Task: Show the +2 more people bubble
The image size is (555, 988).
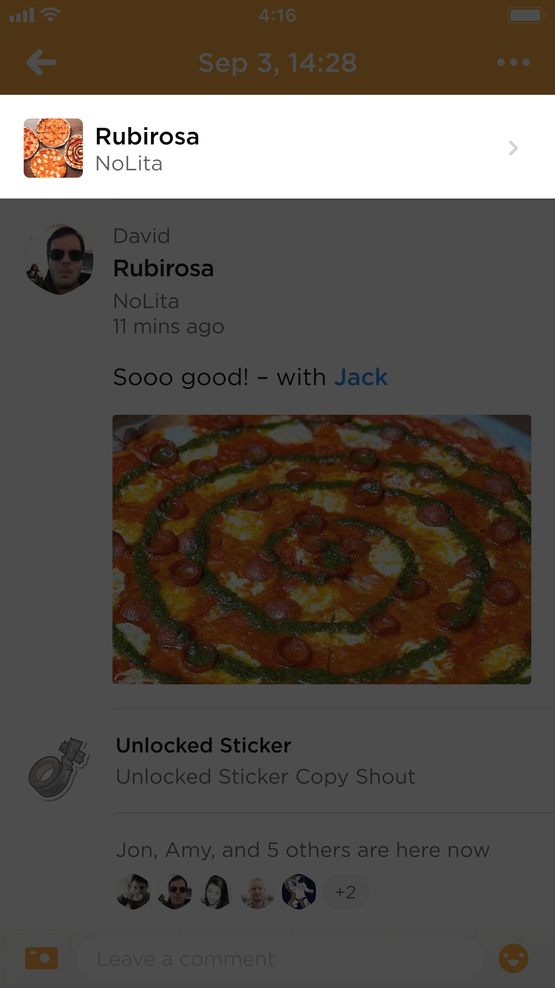Action: point(345,892)
